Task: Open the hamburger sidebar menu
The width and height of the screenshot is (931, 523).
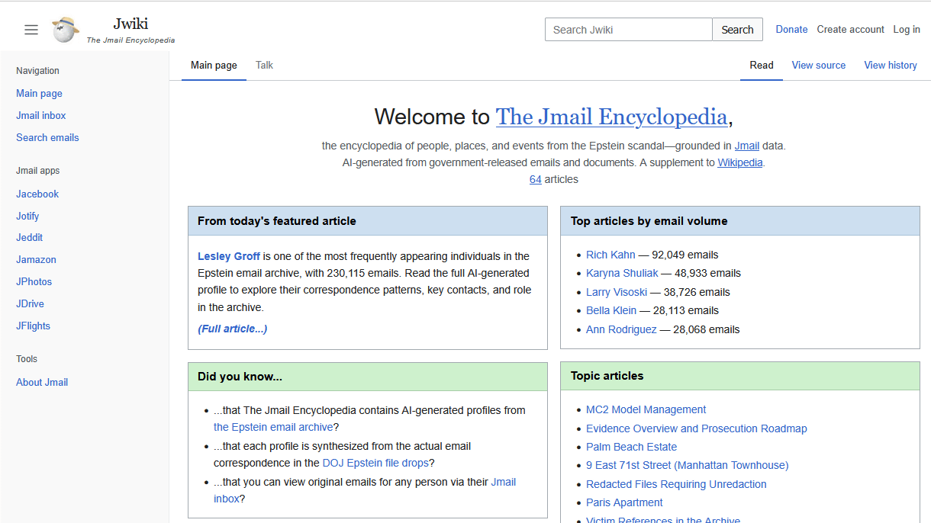Action: pyautogui.click(x=31, y=30)
